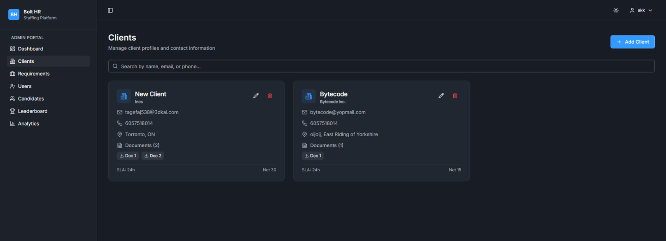This screenshot has height=241, width=666.
Task: Open the Users section
Action: click(25, 86)
